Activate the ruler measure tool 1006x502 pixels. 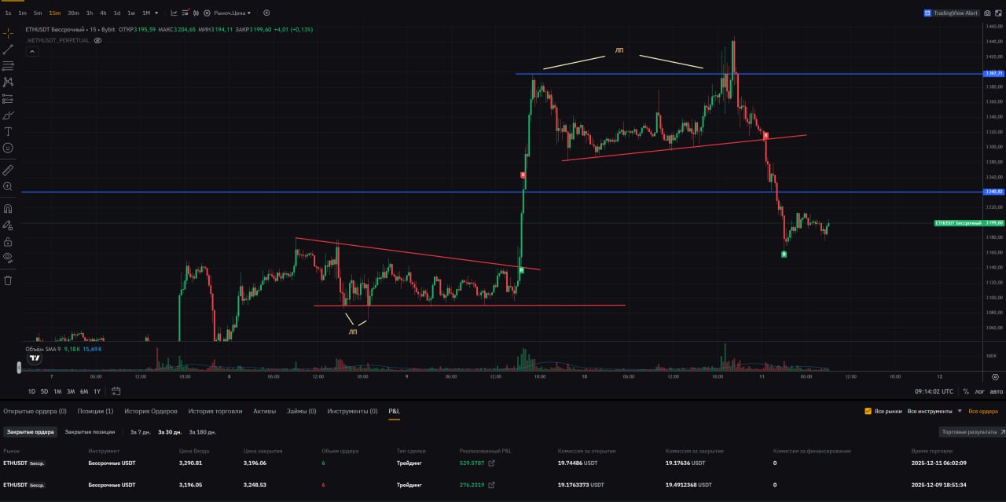(x=8, y=170)
